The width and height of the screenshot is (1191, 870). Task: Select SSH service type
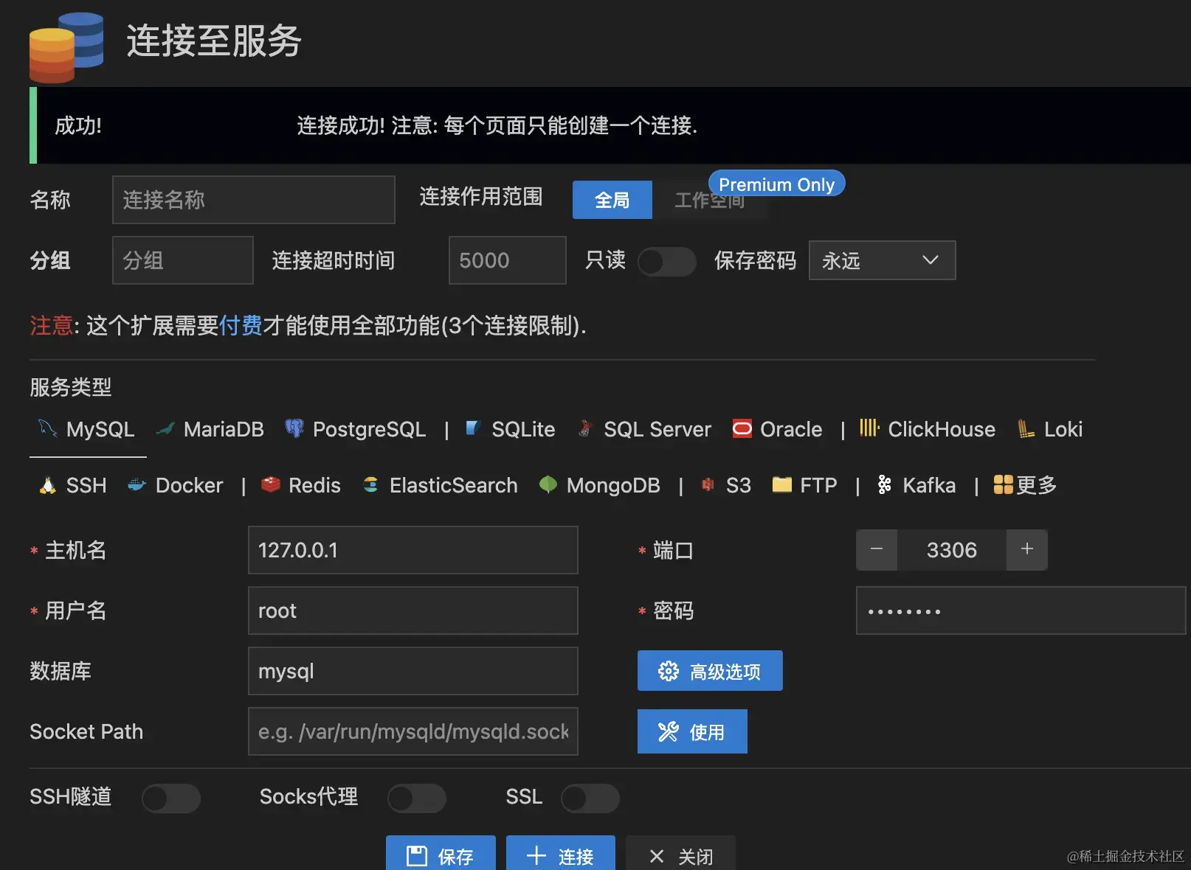point(72,485)
